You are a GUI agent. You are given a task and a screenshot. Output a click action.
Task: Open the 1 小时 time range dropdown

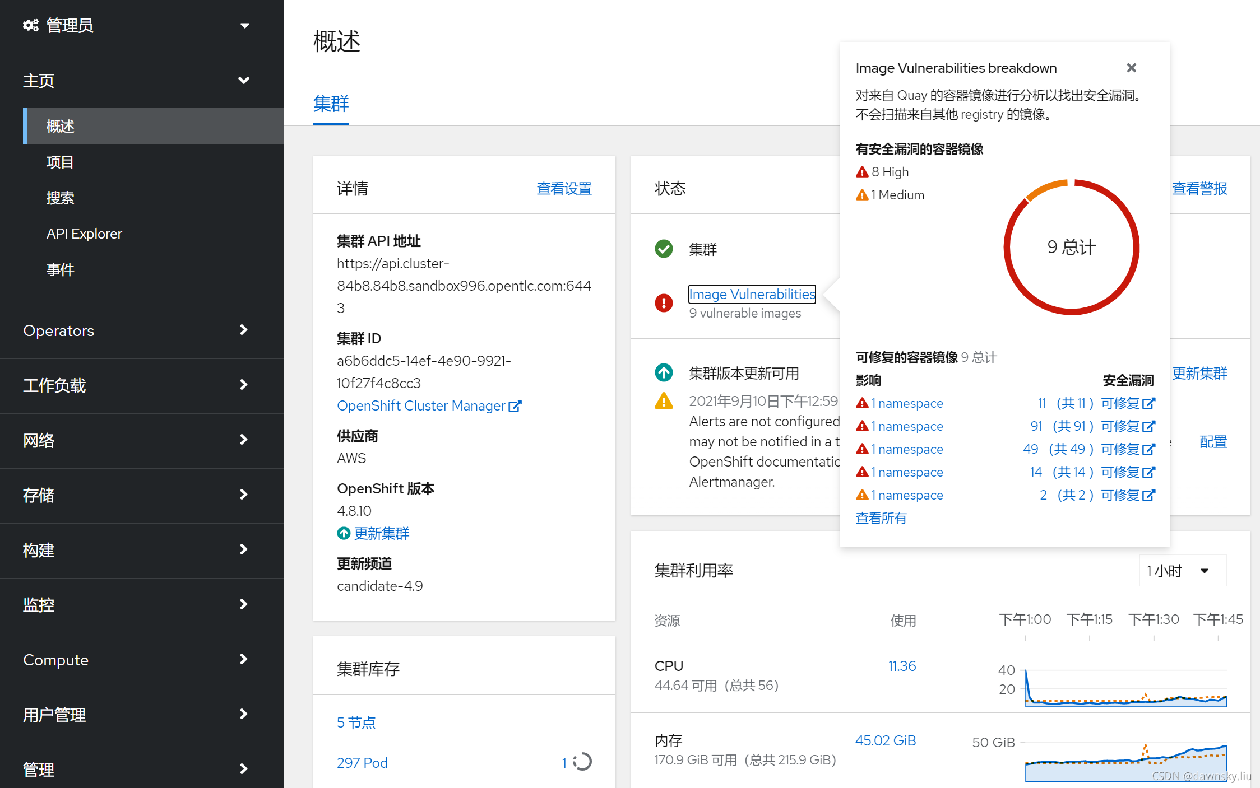click(1183, 571)
